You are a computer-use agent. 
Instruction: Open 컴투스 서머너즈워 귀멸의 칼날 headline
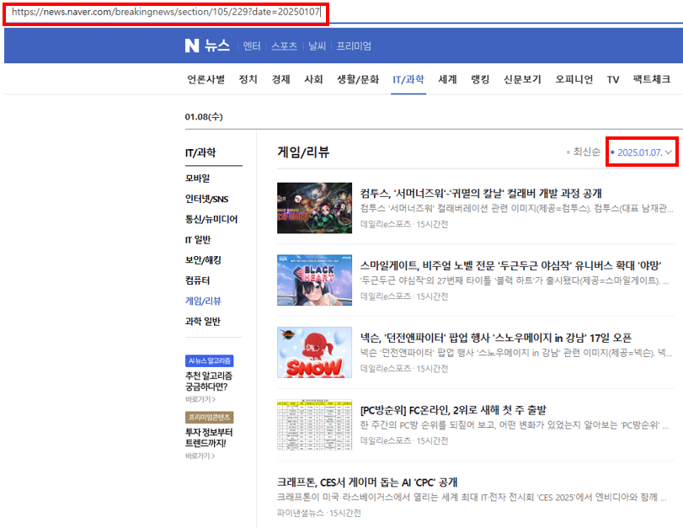click(481, 194)
